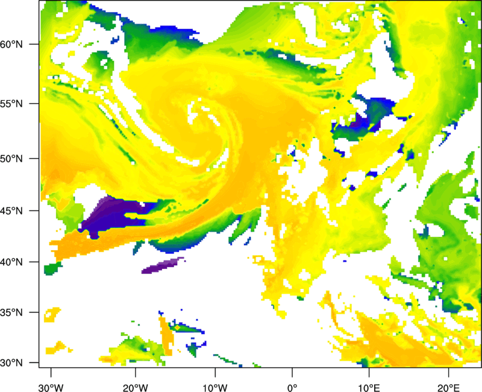Click the 0° longitude label
The width and height of the screenshot is (482, 392).
tap(292, 388)
